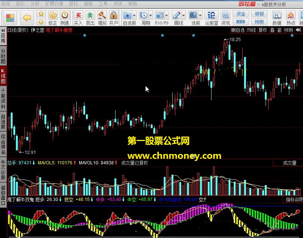Click the yellow down arrow icon

[41, 21]
